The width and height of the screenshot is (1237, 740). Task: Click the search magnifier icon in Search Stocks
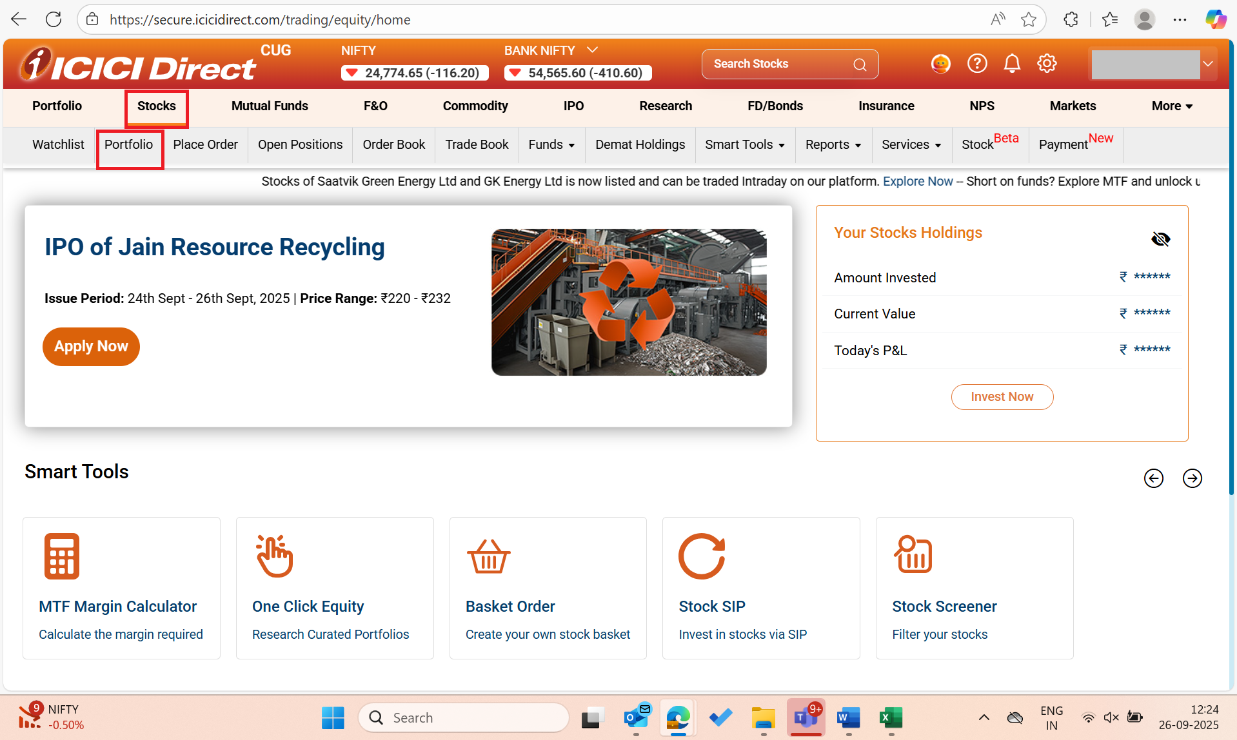(860, 64)
